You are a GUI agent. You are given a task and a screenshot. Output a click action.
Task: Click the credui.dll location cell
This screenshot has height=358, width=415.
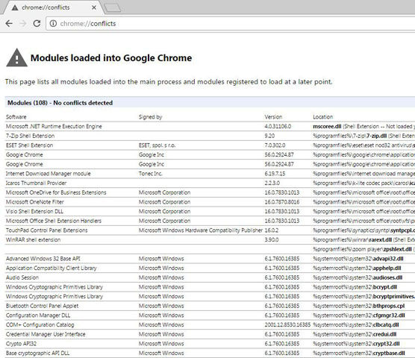[355, 334]
